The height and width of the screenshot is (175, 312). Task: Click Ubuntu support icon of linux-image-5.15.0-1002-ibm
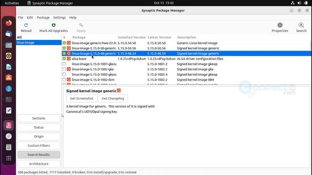coord(69,80)
